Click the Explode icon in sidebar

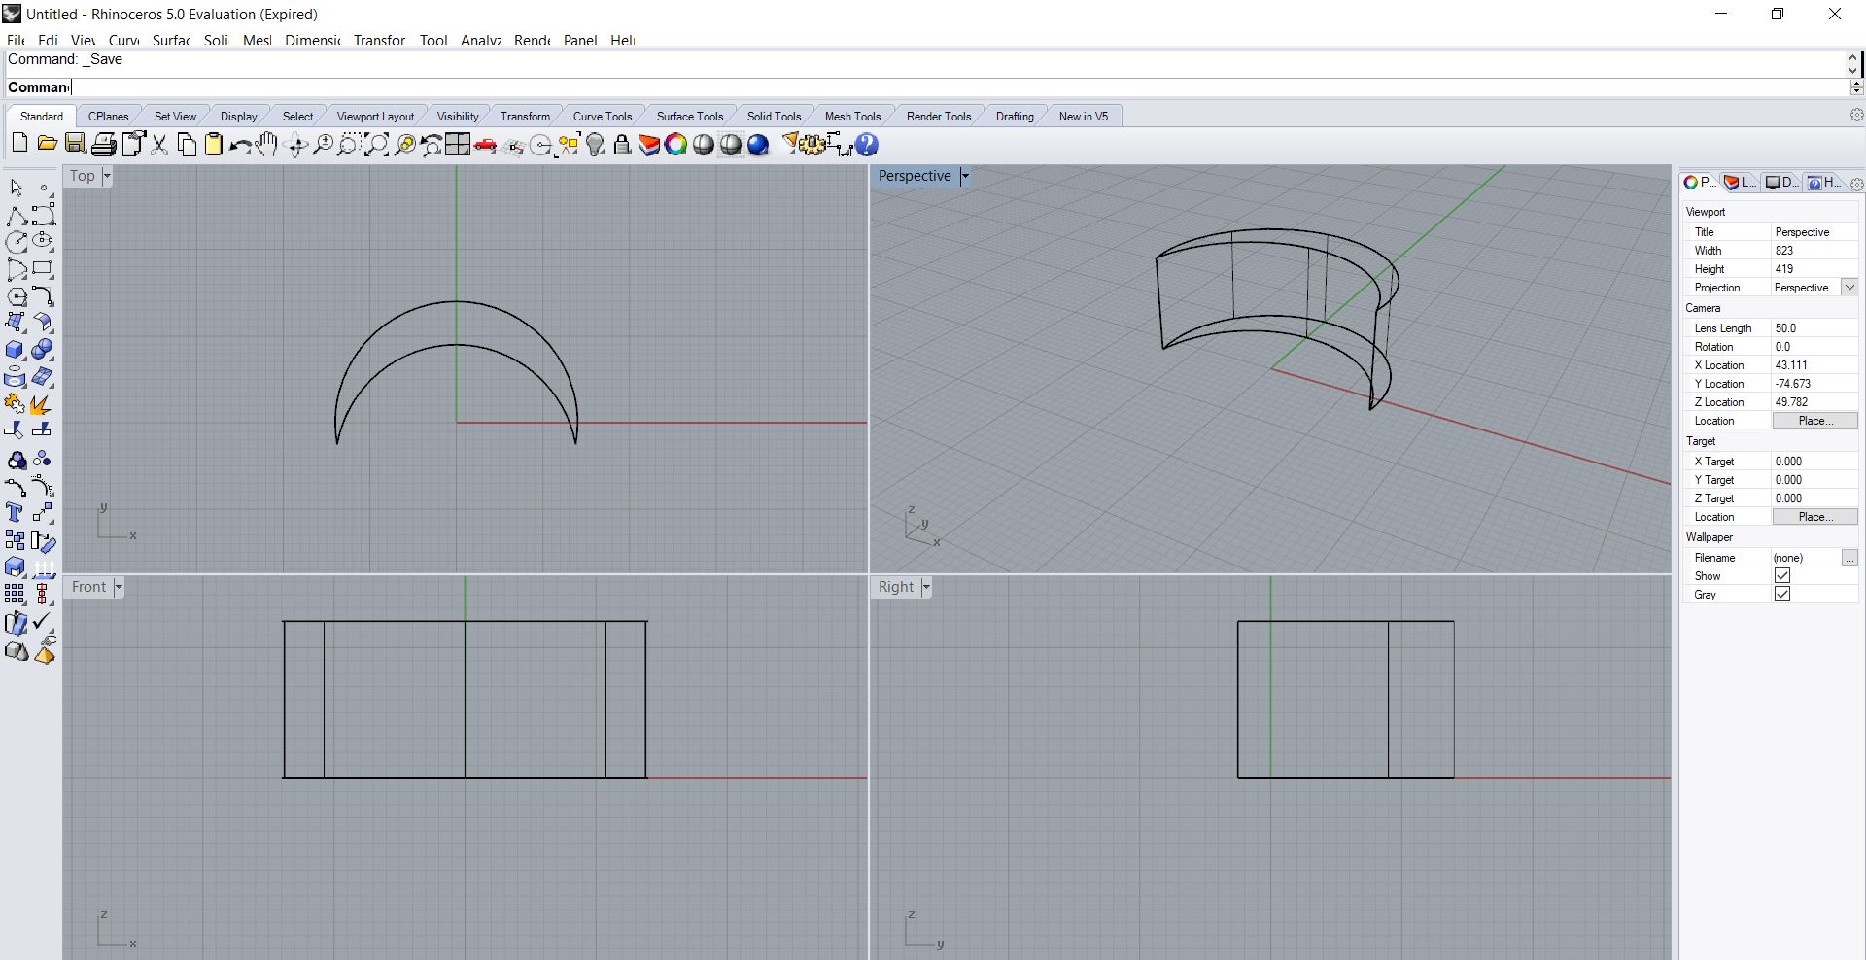42,404
